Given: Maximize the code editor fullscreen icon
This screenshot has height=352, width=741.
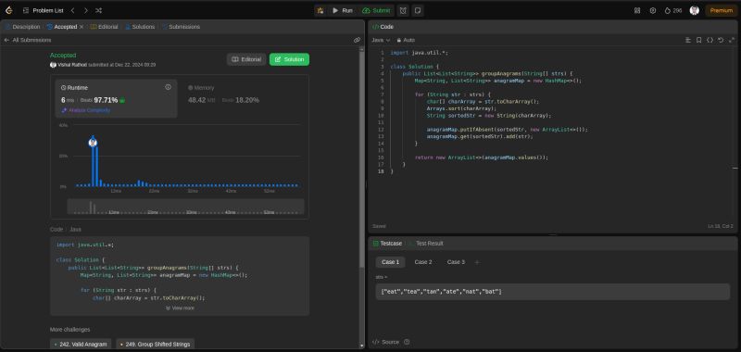Looking at the screenshot, I should (732, 40).
